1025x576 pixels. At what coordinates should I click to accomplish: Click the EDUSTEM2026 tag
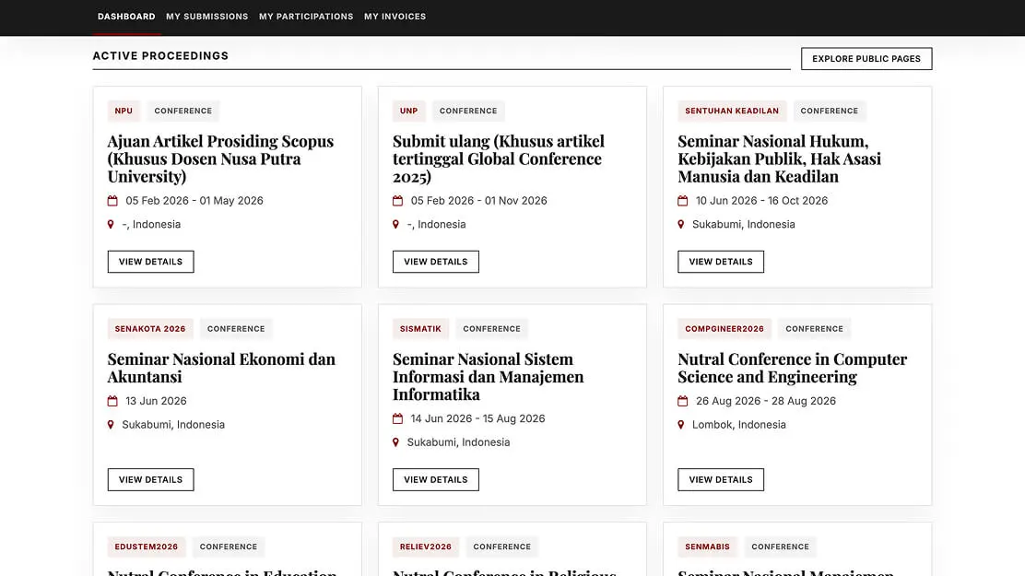(x=147, y=547)
